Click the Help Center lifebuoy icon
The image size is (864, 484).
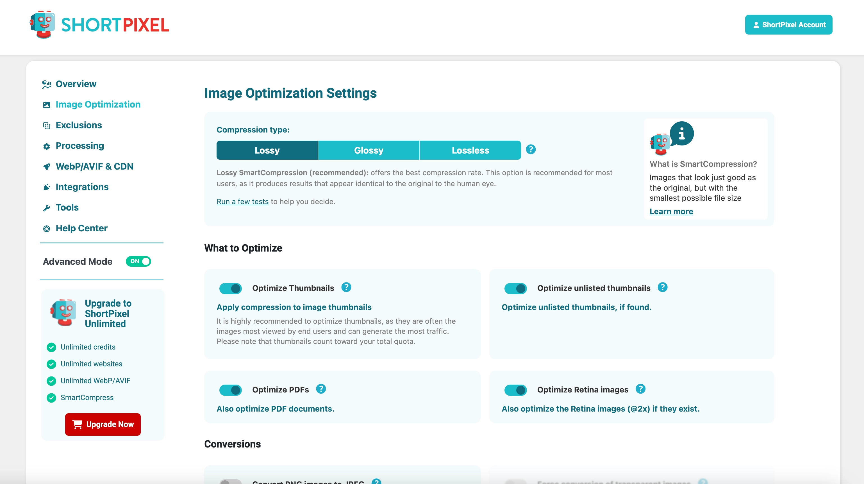pos(47,229)
